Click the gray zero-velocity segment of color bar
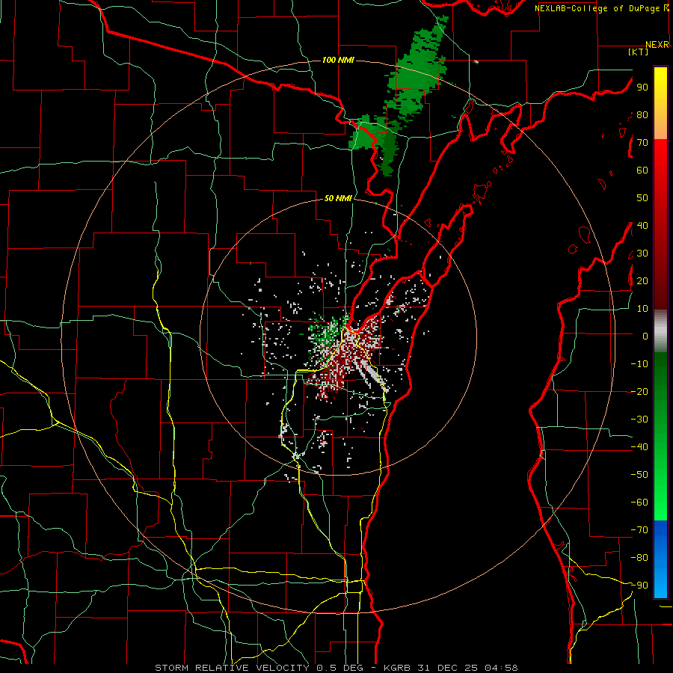The height and width of the screenshot is (673, 673). coord(660,331)
